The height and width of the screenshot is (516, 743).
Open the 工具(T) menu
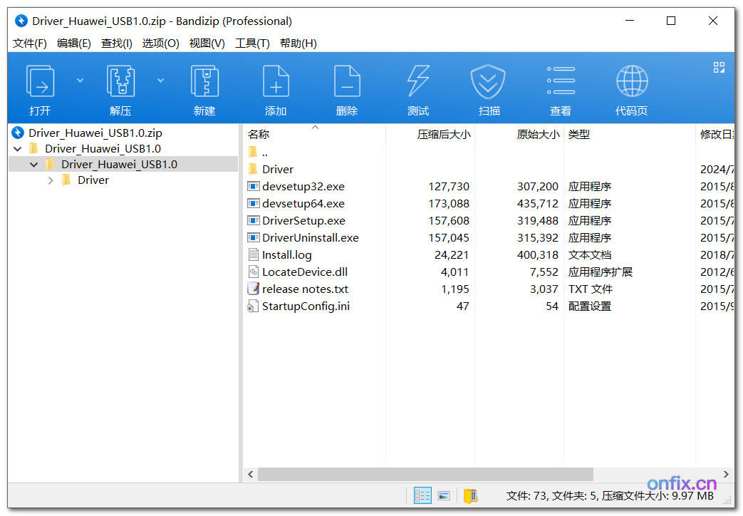[x=253, y=43]
